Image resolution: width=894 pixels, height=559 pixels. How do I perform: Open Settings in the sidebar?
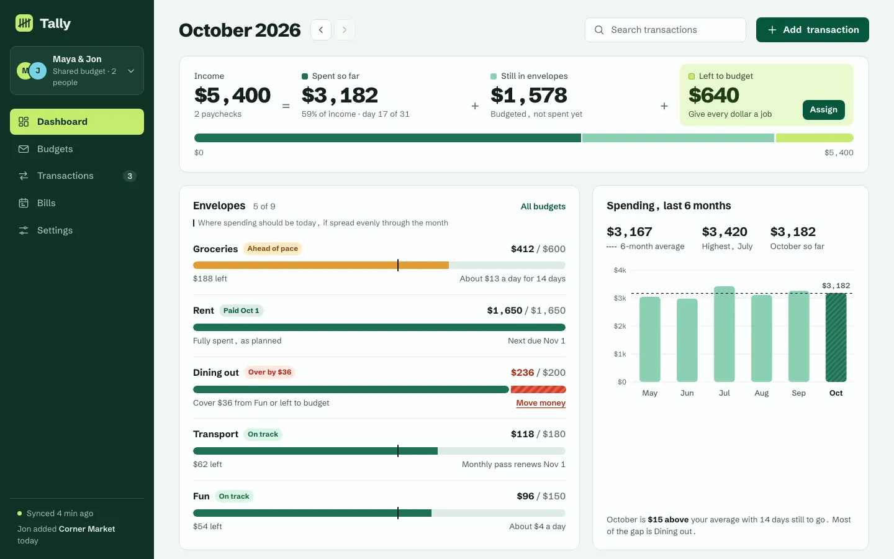(77, 230)
